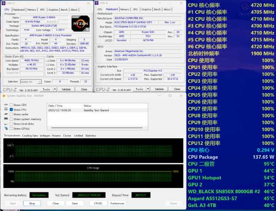
Task: Switch to the Unified tab
Action: (78, 136)
